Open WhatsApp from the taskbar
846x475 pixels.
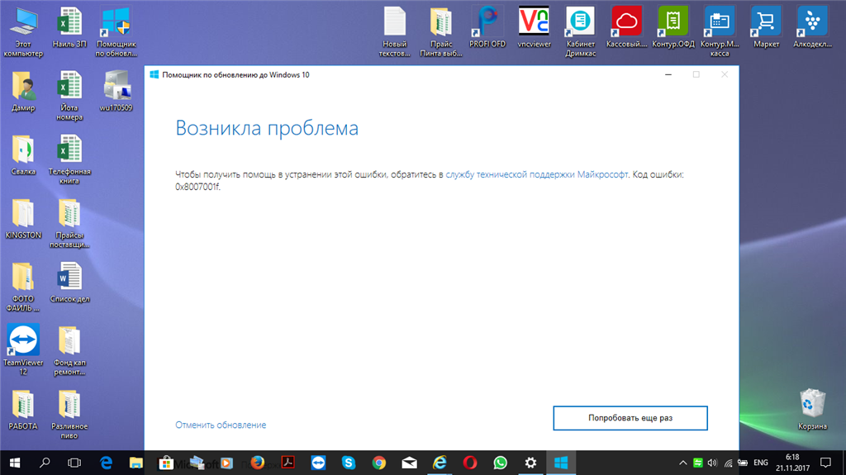pyautogui.click(x=500, y=463)
